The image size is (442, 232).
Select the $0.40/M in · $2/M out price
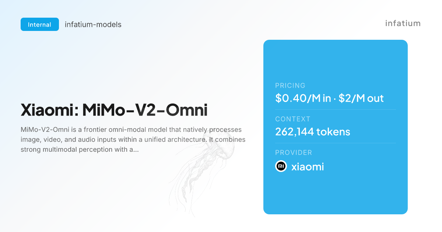[329, 98]
